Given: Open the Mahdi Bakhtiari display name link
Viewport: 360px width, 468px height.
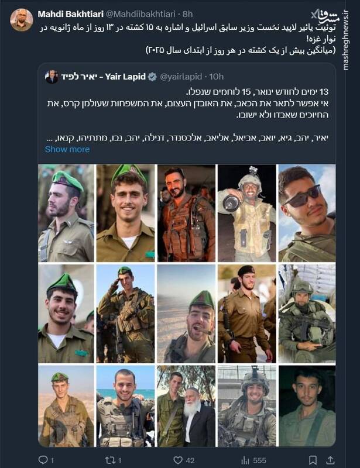Looking at the screenshot, I should [x=63, y=13].
